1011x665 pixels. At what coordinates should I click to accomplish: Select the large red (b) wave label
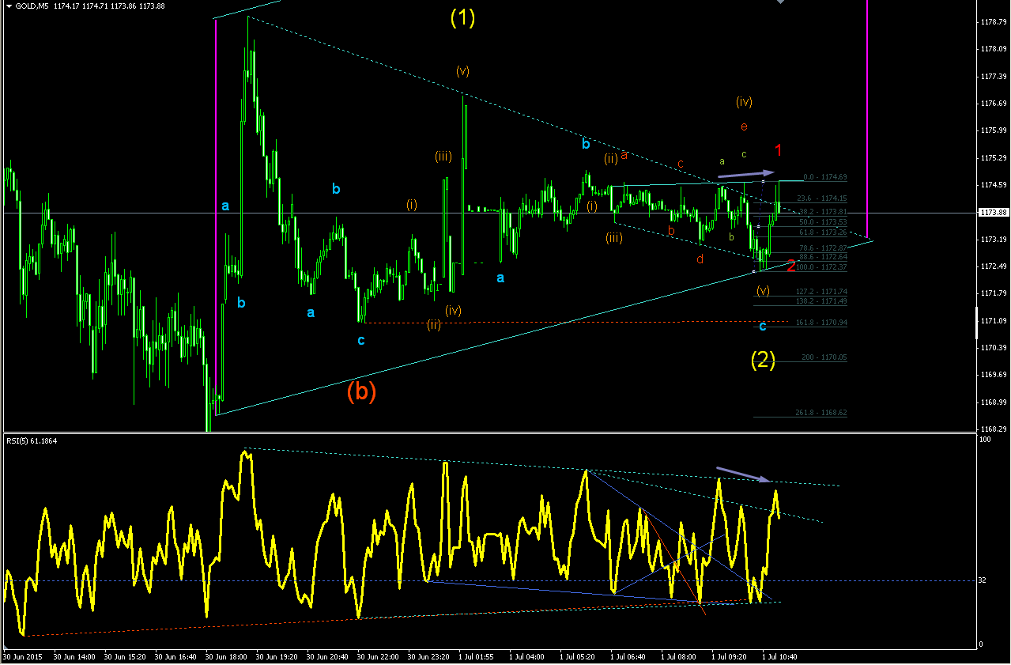(361, 392)
